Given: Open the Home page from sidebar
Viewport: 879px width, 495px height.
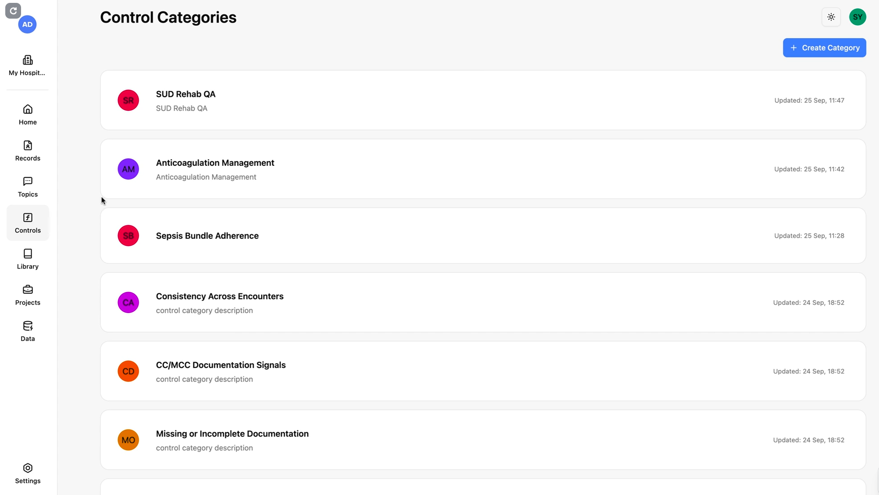Looking at the screenshot, I should tap(28, 115).
